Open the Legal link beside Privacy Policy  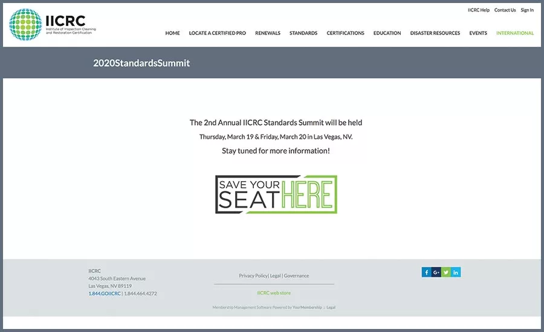tap(276, 276)
